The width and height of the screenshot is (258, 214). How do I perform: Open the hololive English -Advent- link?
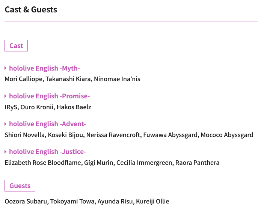(x=47, y=124)
